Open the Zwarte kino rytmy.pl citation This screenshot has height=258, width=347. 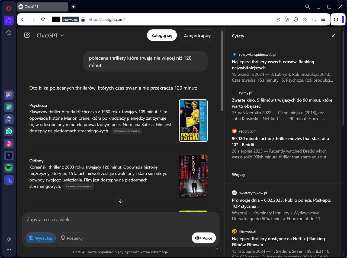[282, 106]
